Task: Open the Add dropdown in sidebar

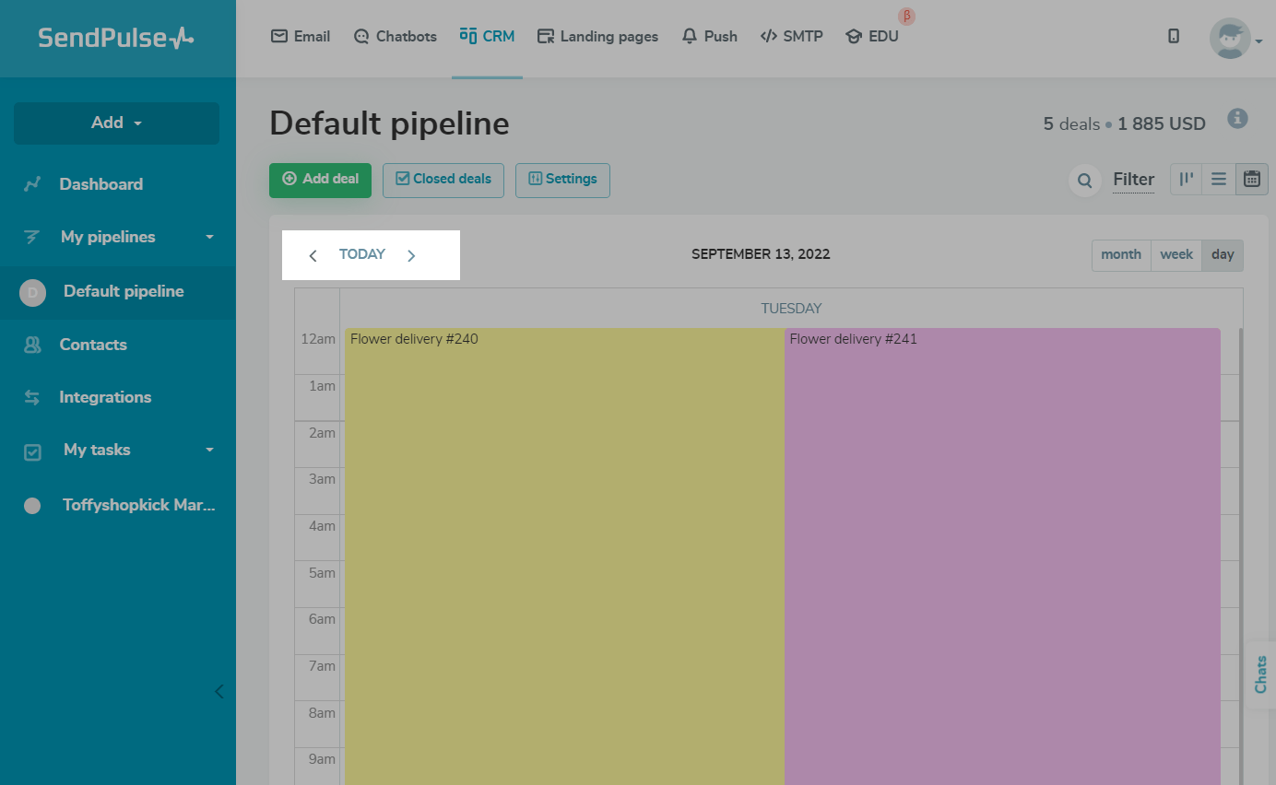Action: click(117, 123)
